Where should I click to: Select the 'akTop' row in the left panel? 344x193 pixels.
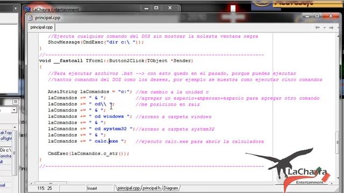point(6,132)
